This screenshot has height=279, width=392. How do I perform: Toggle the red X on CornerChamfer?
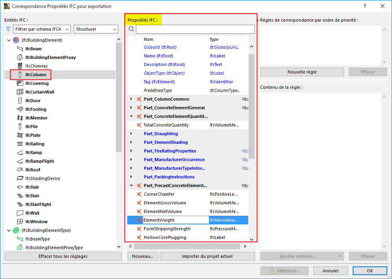click(x=139, y=194)
